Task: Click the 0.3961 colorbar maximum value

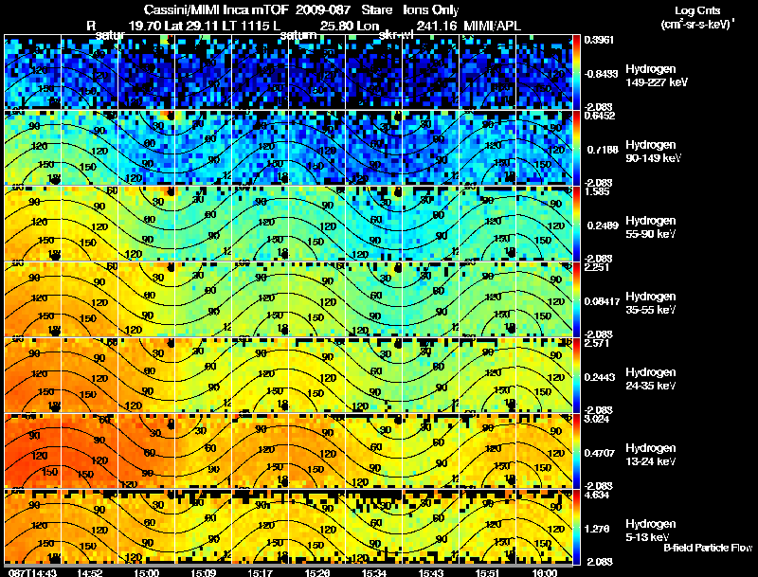Action: point(599,40)
